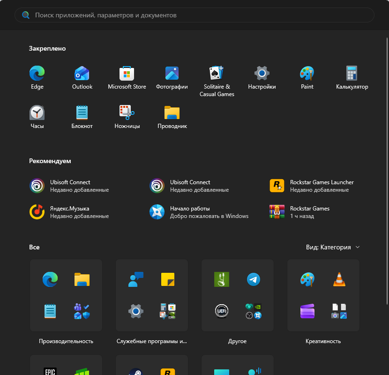This screenshot has width=389, height=375.
Task: Open Вид: Категория view dropdown
Action: (333, 247)
